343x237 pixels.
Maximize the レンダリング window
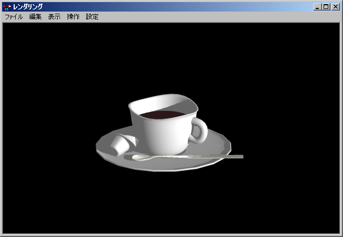[326, 7]
